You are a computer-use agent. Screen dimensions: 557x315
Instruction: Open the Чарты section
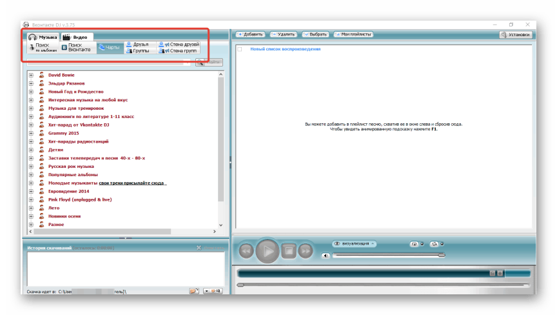click(110, 47)
